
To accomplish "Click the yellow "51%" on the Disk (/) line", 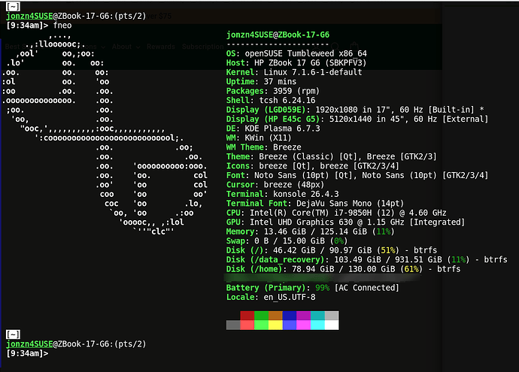I will (388, 250).
